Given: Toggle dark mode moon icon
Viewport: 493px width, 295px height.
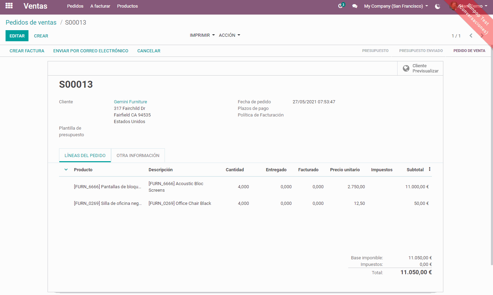Looking at the screenshot, I should tap(437, 6).
